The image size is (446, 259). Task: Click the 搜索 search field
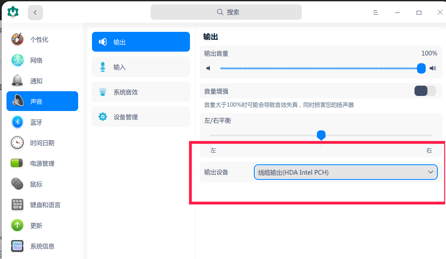(226, 12)
